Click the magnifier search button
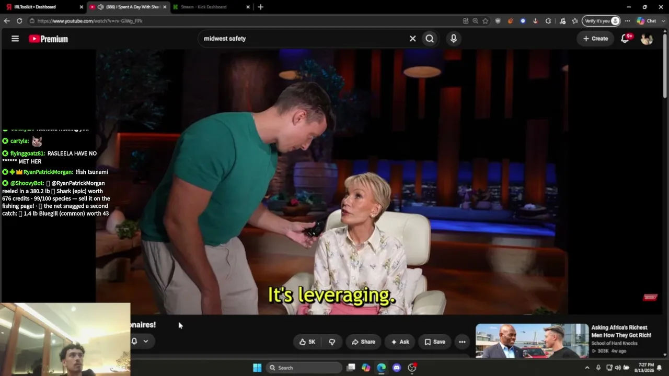The image size is (669, 376). tap(430, 39)
